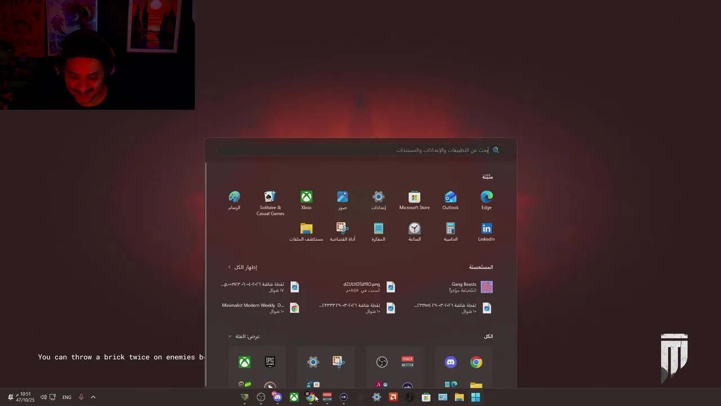Screen dimensions: 721x406
Task: Open AMD Software from the taskbar
Action: (393, 397)
